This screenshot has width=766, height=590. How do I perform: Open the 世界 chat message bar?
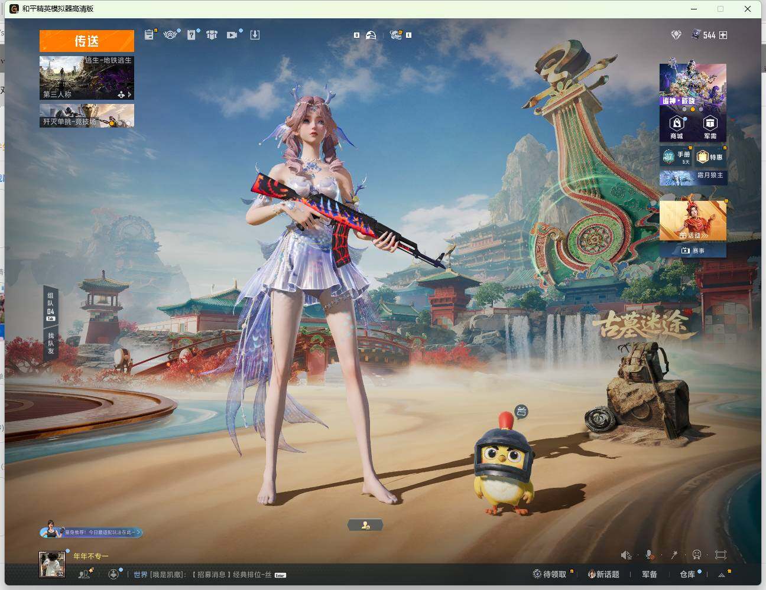coord(210,575)
